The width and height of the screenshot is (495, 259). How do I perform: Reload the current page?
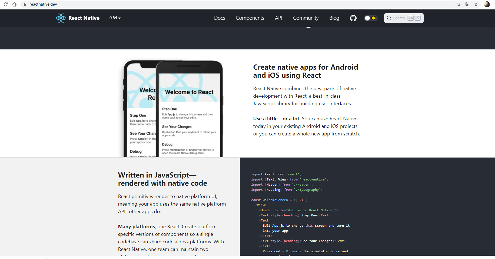[x=5, y=4]
